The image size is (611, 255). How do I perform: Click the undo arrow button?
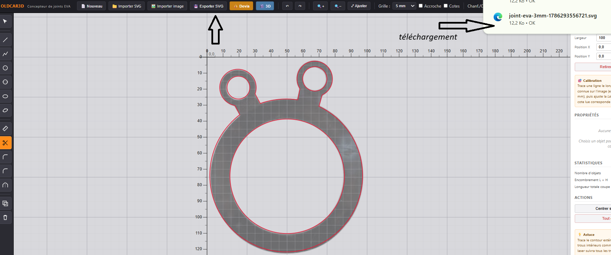tap(287, 6)
